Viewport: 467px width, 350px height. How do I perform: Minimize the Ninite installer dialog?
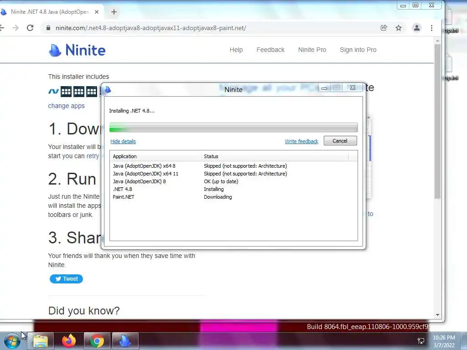pyautogui.click(x=324, y=88)
